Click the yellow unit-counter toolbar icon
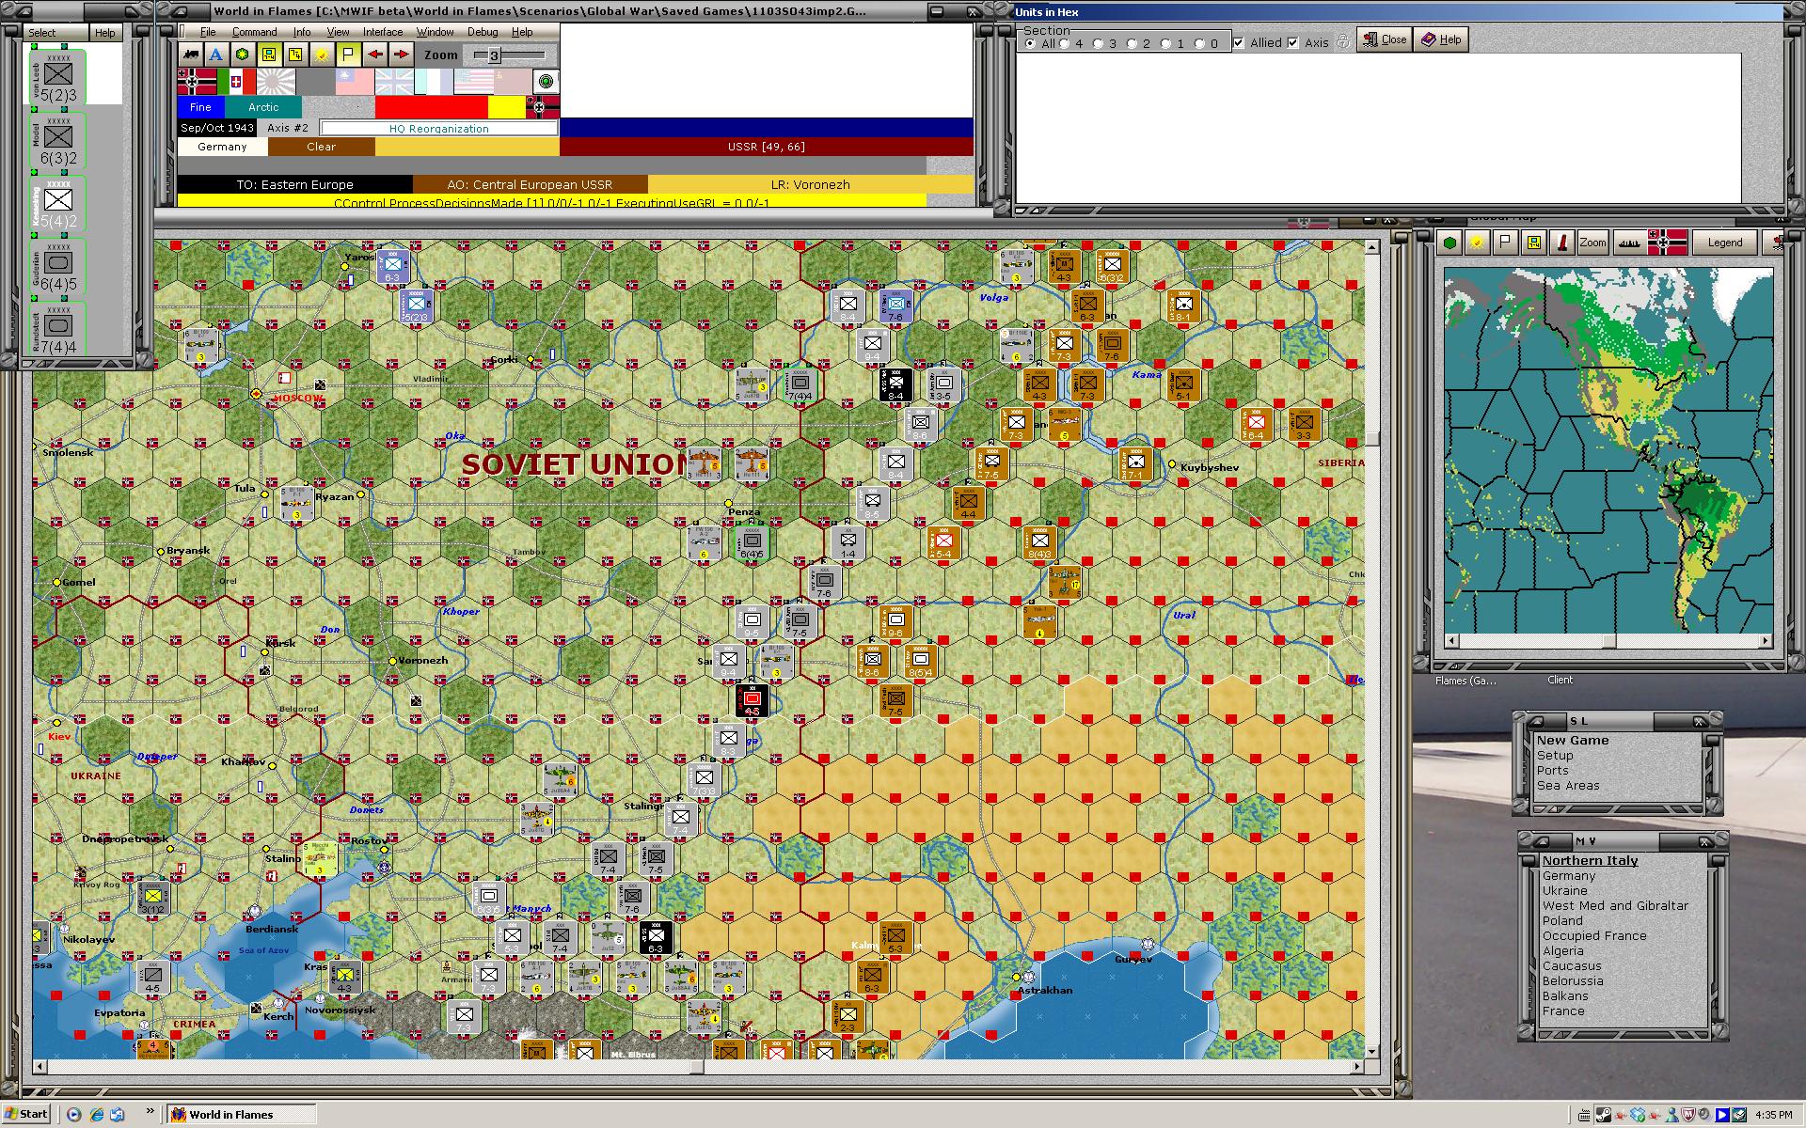 (x=269, y=55)
